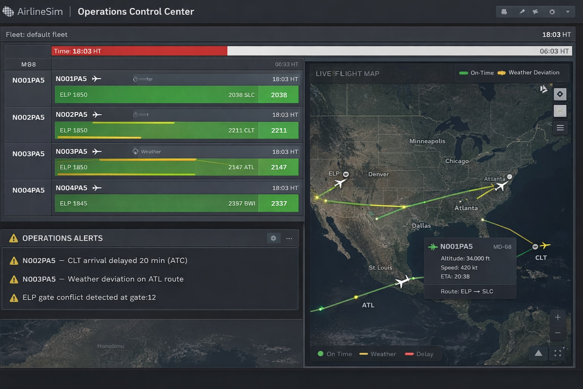This screenshot has width=583, height=389.
Task: Open ELP gate conflict alert
Action: 89,297
